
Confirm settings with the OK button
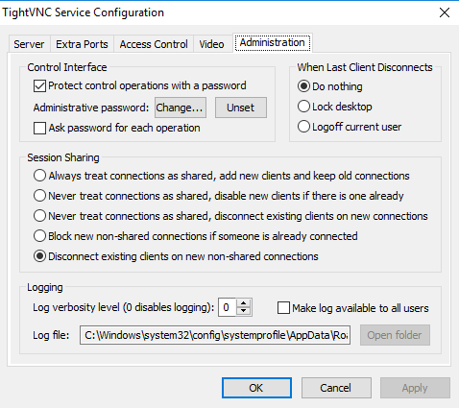click(x=256, y=388)
